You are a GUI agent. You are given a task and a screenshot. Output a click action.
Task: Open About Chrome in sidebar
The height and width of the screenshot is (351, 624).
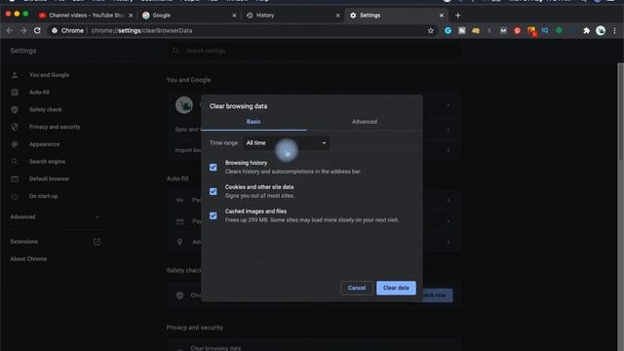click(x=28, y=258)
